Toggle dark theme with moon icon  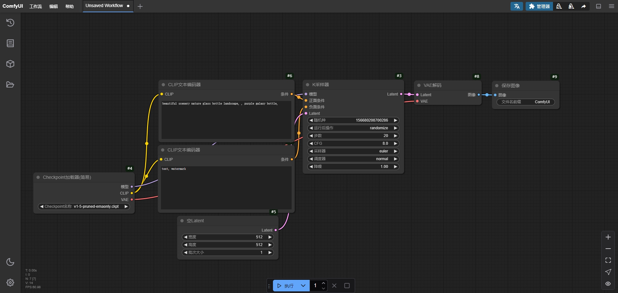coord(10,262)
